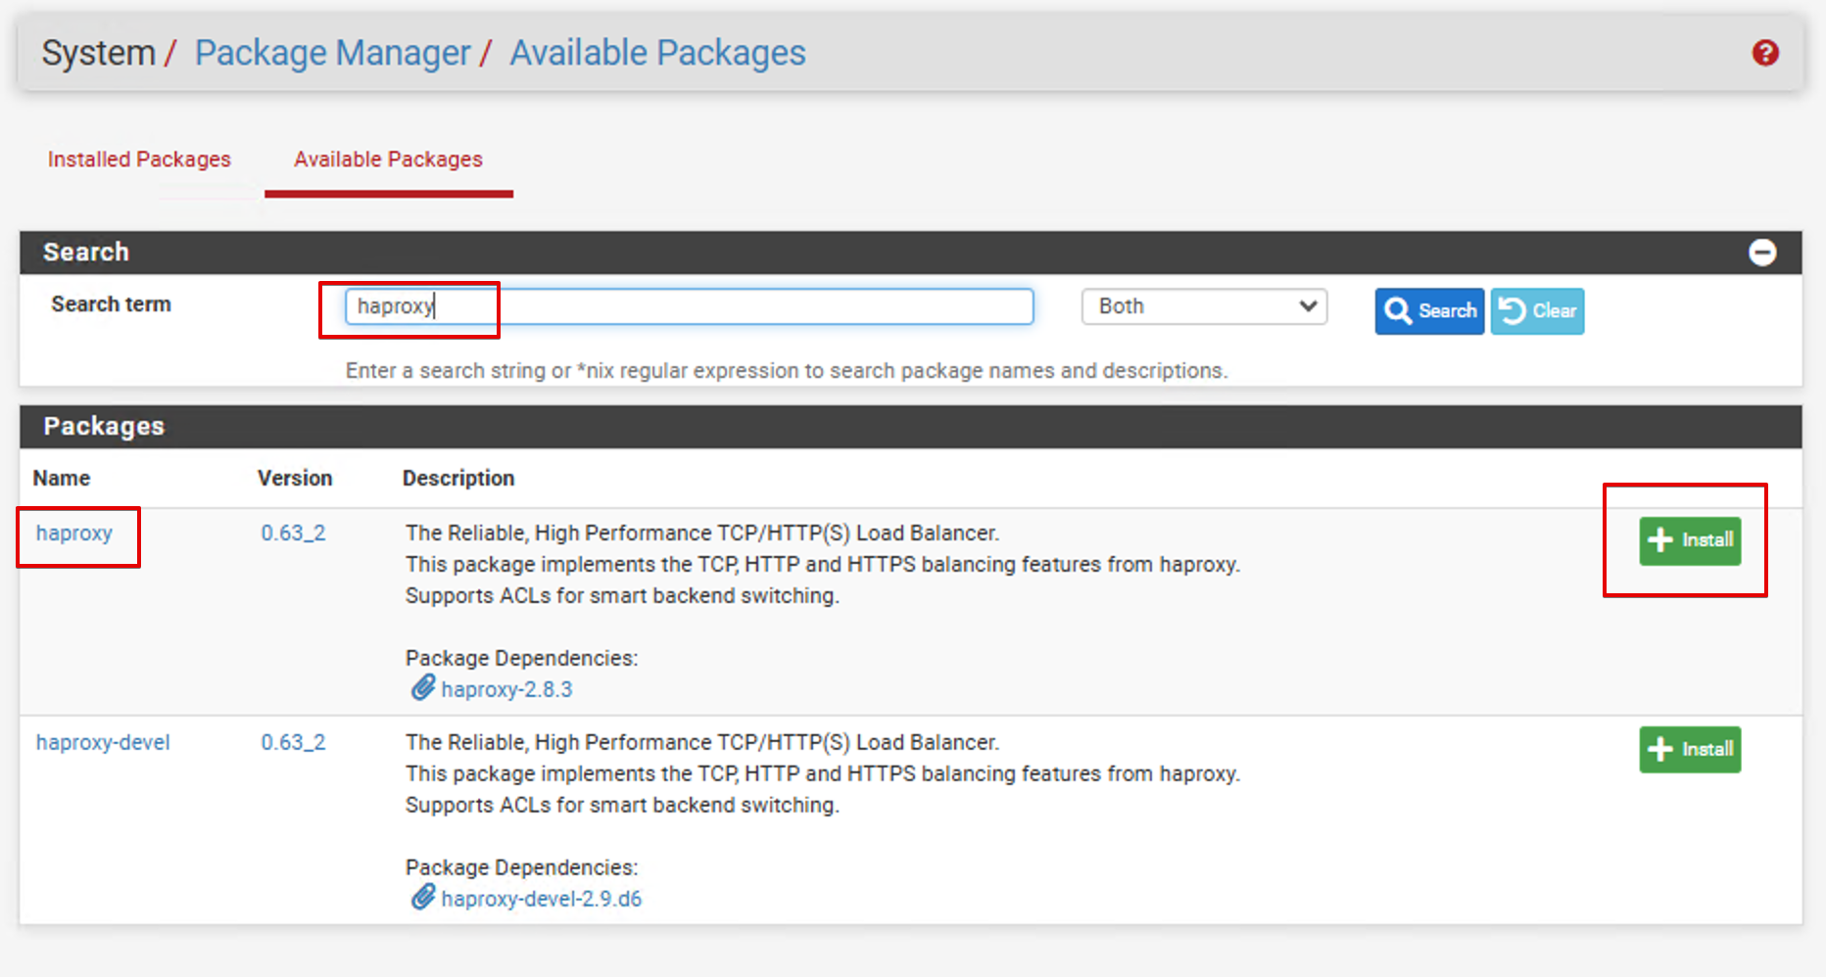Screen dimensions: 1826x977
Task: Select the Available Packages tab
Action: tap(388, 160)
